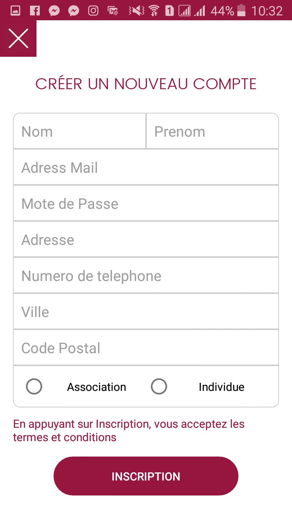Viewport: 292px width, 519px height.
Task: Tap the Mote de Passe field
Action: (x=146, y=204)
